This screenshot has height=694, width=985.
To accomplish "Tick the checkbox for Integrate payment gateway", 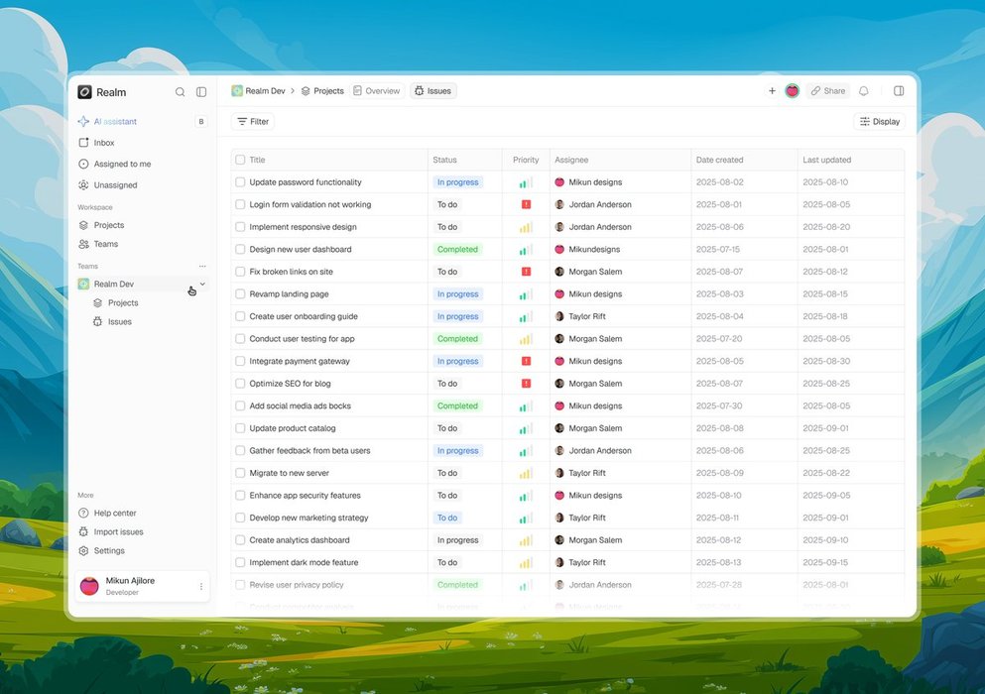I will [x=240, y=362].
